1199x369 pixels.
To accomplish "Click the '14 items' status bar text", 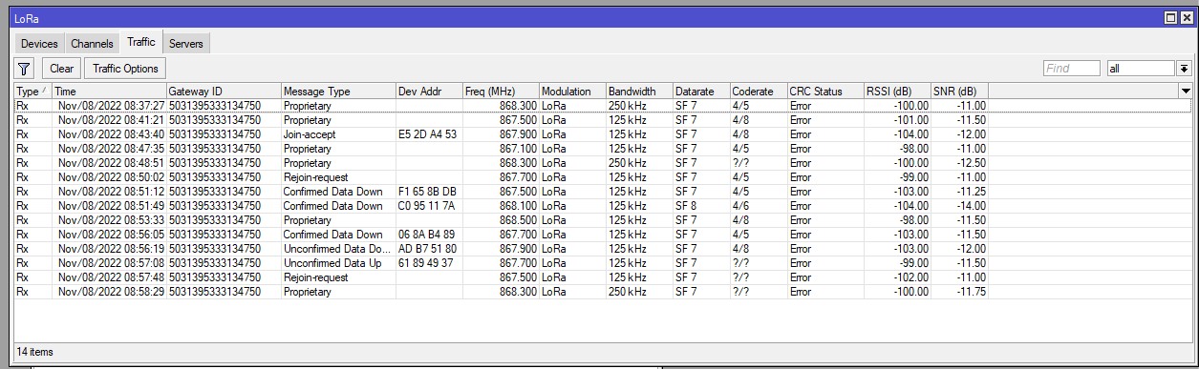I will click(x=35, y=352).
